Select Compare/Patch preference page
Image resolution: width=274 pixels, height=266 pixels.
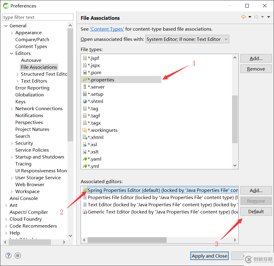pos(32,40)
